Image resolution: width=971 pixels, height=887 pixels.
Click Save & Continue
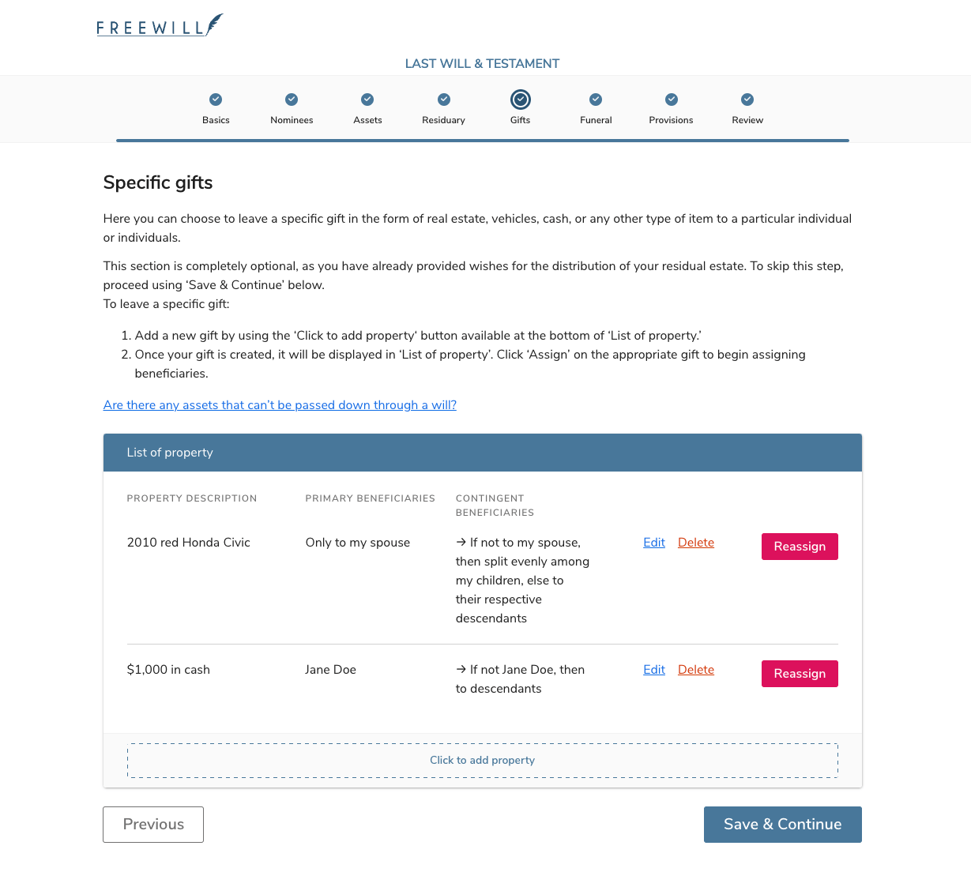782,824
